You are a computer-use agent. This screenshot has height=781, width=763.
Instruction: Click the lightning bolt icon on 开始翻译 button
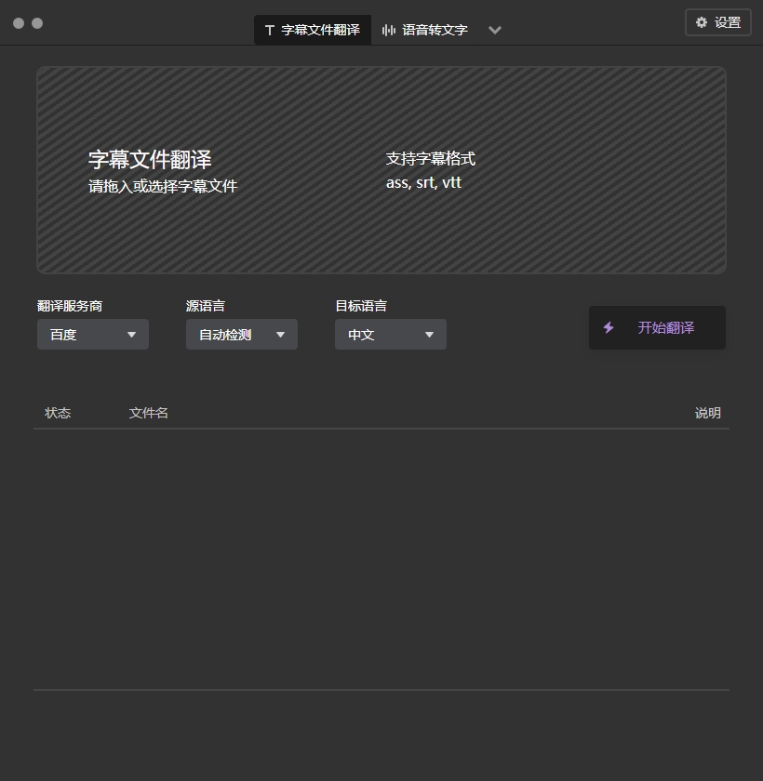tap(609, 327)
